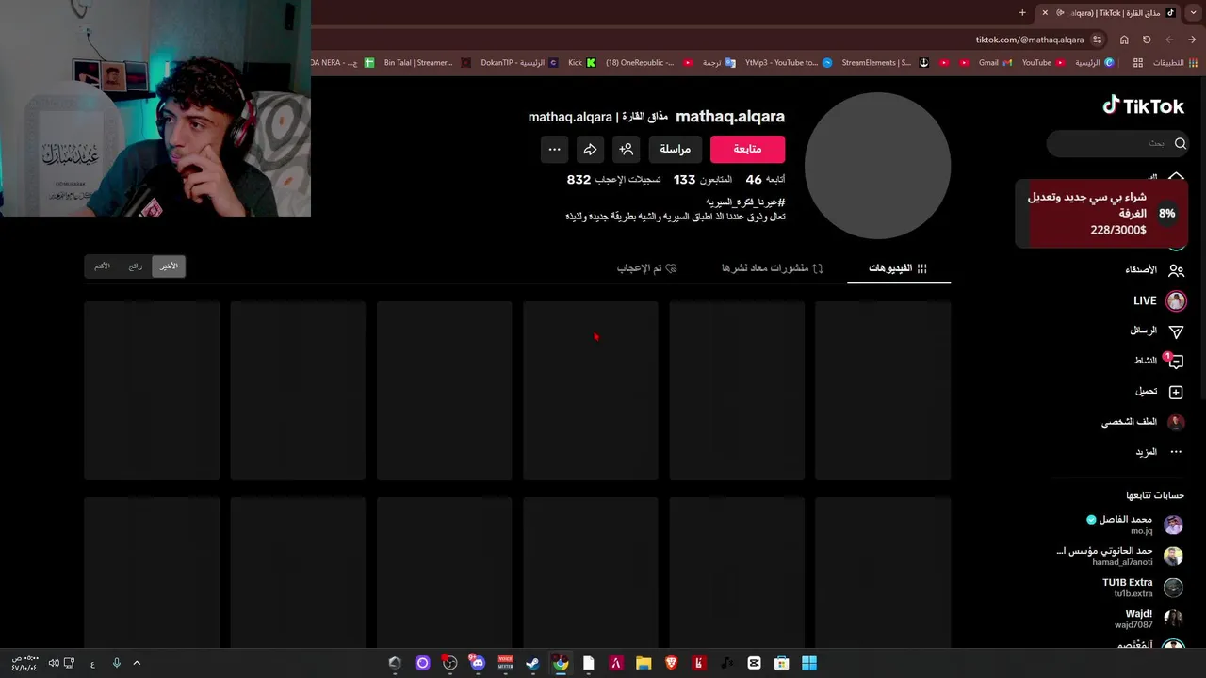Open Messages (الرسائل) in the sidebar
The width and height of the screenshot is (1206, 678).
1156,331
